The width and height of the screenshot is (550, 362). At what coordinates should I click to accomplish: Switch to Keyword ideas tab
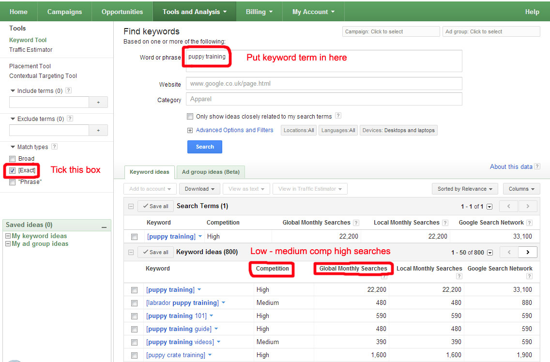(x=150, y=172)
